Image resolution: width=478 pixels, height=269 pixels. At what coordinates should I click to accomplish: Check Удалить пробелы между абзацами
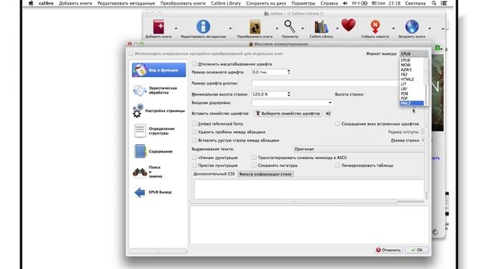pyautogui.click(x=194, y=132)
